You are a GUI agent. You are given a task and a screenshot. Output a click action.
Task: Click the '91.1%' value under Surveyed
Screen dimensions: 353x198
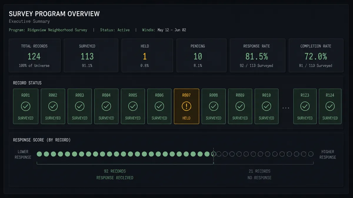coord(87,66)
